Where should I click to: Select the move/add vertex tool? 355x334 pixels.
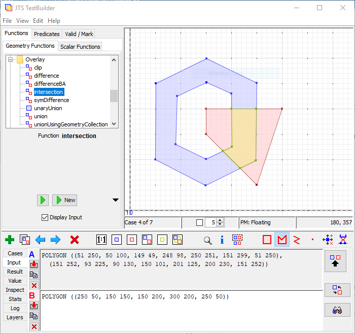click(x=328, y=240)
